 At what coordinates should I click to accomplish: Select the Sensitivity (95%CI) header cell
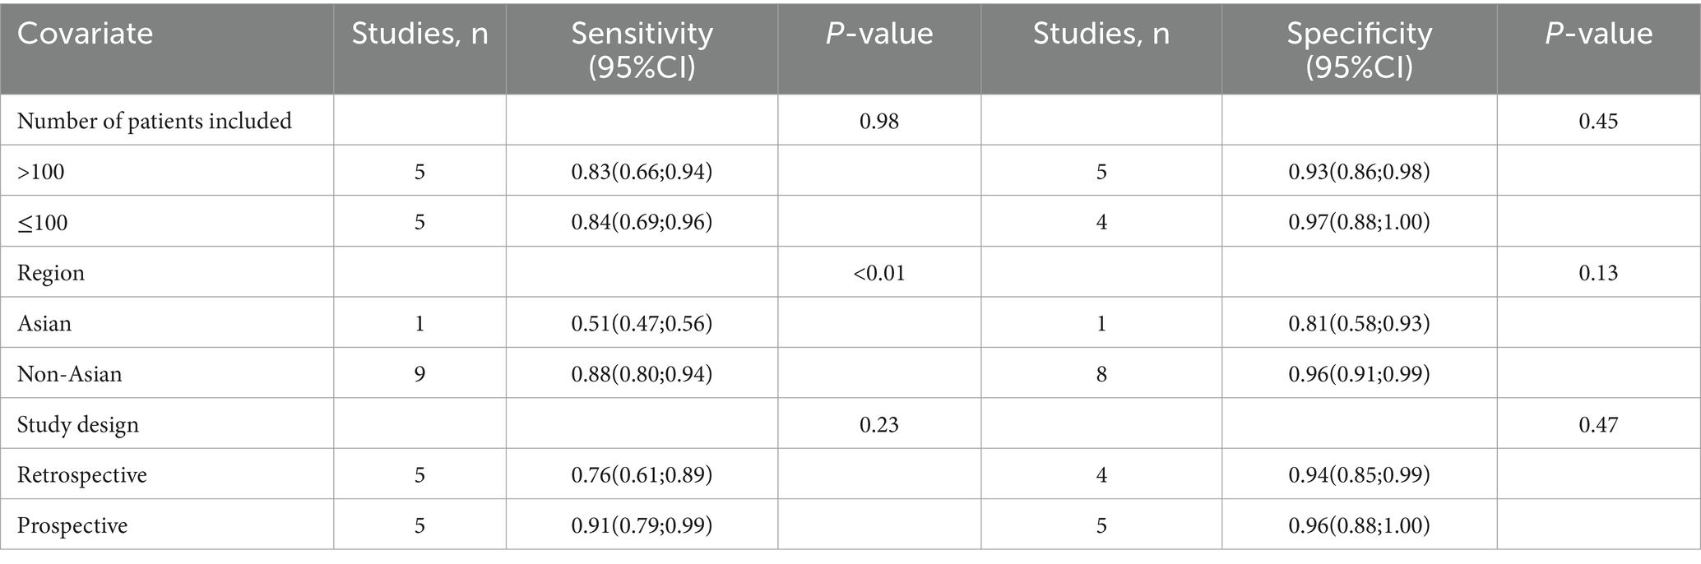[x=642, y=49]
